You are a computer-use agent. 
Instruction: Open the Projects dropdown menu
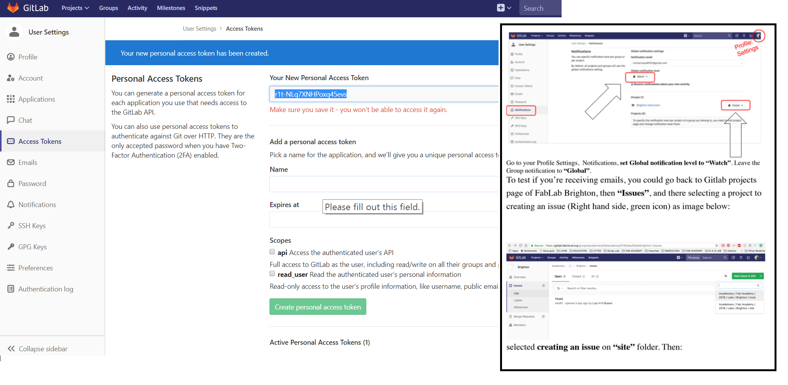click(75, 8)
